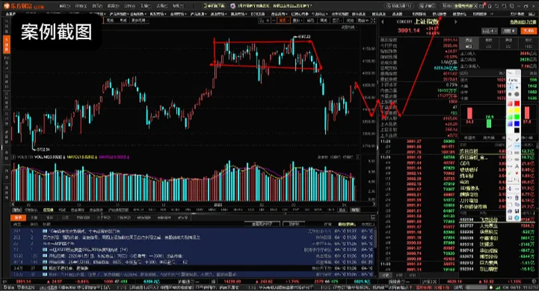539x291 pixels.
Task: Click the search icon in the left sidebar
Action: click(7, 21)
